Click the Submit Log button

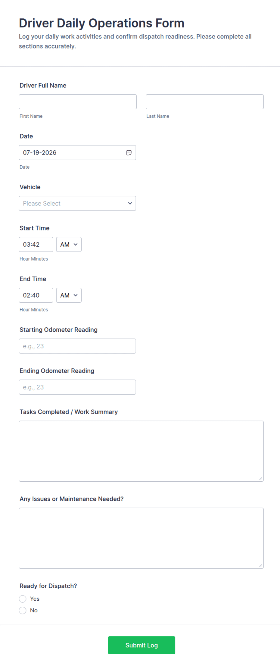[142, 645]
